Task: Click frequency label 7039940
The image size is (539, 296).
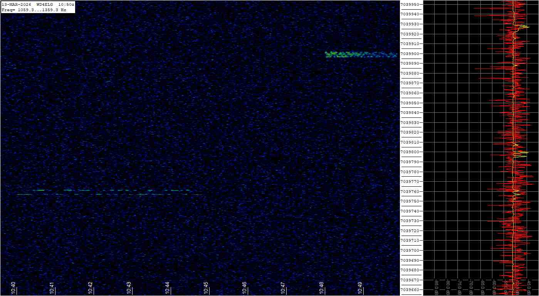Action: (x=410, y=14)
